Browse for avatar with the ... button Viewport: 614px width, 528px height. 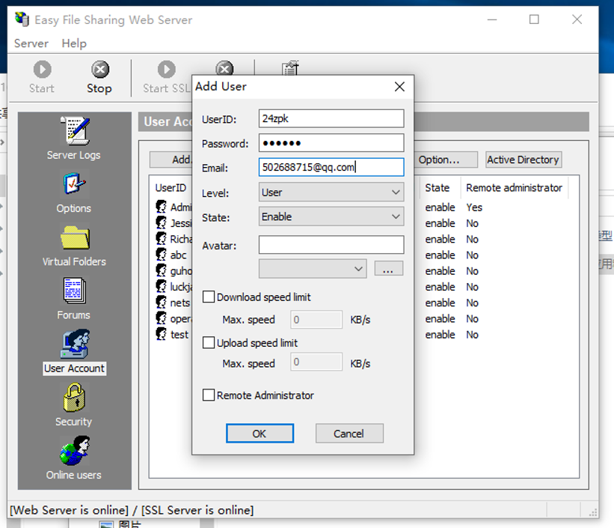pyautogui.click(x=388, y=269)
